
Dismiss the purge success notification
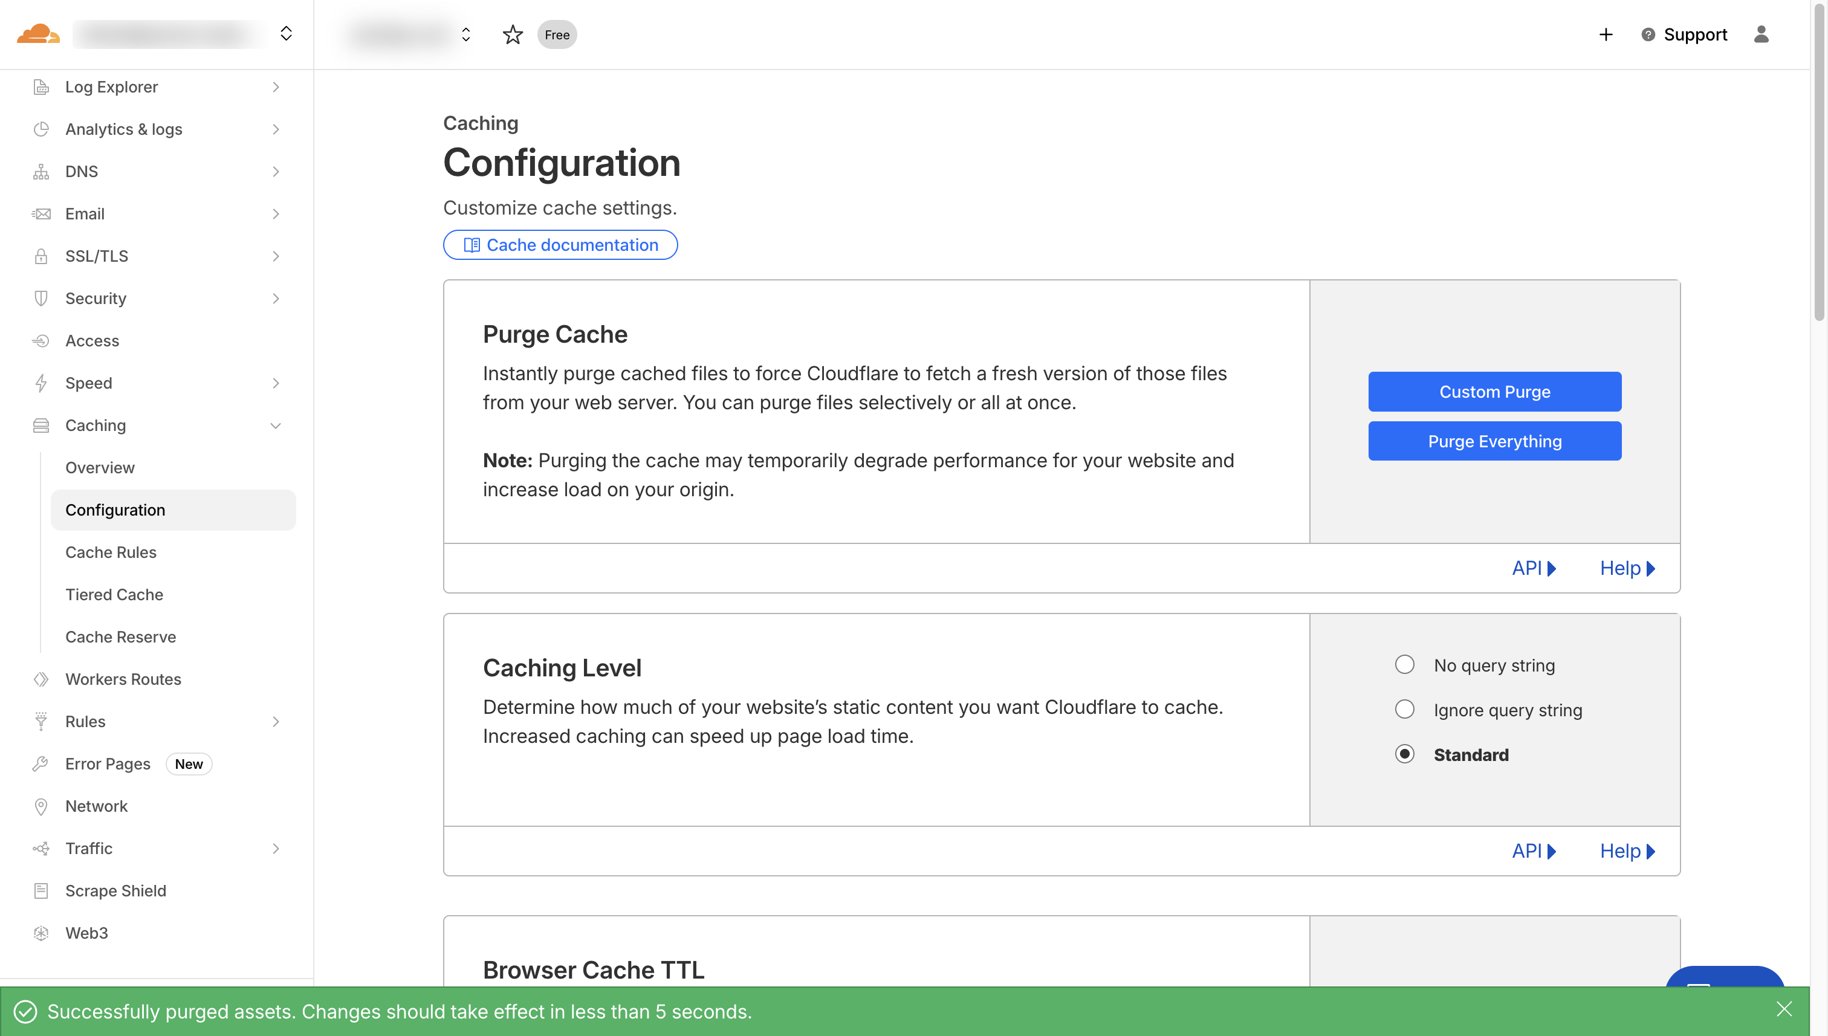(x=1785, y=1009)
